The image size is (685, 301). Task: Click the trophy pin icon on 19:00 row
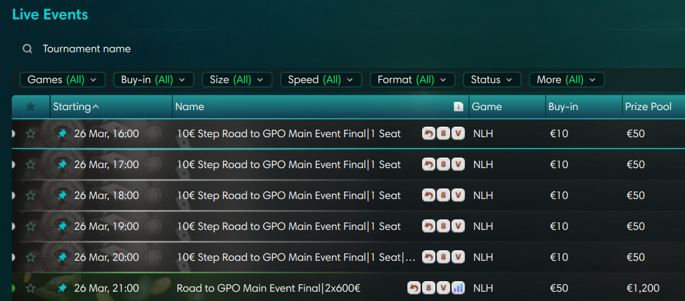(x=62, y=226)
